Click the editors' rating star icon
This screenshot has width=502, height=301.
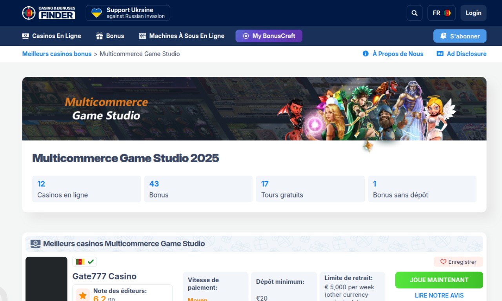click(83, 296)
